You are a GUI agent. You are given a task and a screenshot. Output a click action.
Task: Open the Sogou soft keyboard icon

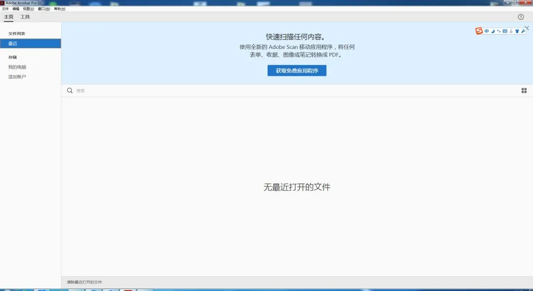[x=505, y=31]
